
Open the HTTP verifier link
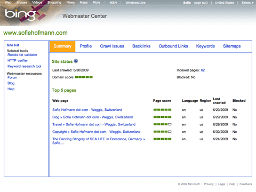coord(18,60)
